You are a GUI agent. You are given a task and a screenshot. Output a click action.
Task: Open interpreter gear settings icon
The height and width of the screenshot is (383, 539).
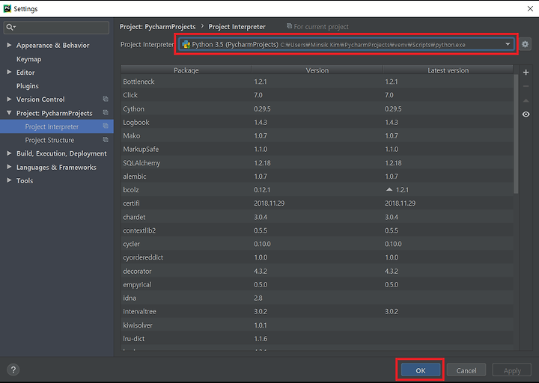click(x=525, y=44)
